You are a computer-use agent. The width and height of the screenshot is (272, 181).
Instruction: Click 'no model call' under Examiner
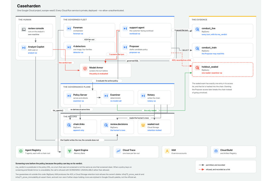click(x=116, y=101)
